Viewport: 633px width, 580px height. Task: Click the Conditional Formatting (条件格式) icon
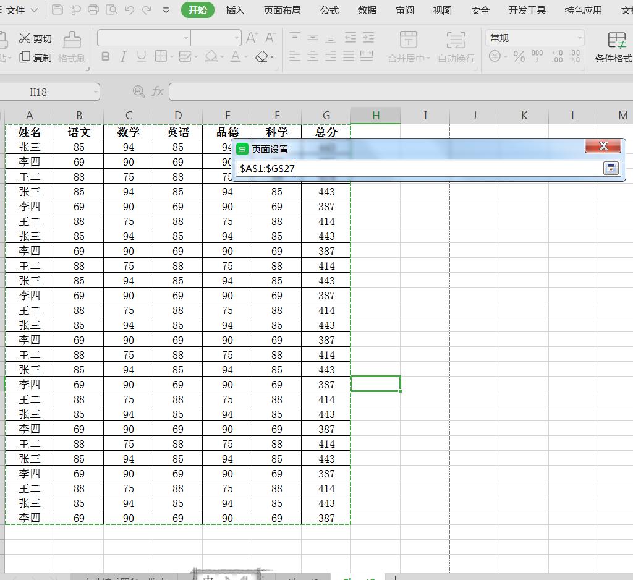coord(616,47)
